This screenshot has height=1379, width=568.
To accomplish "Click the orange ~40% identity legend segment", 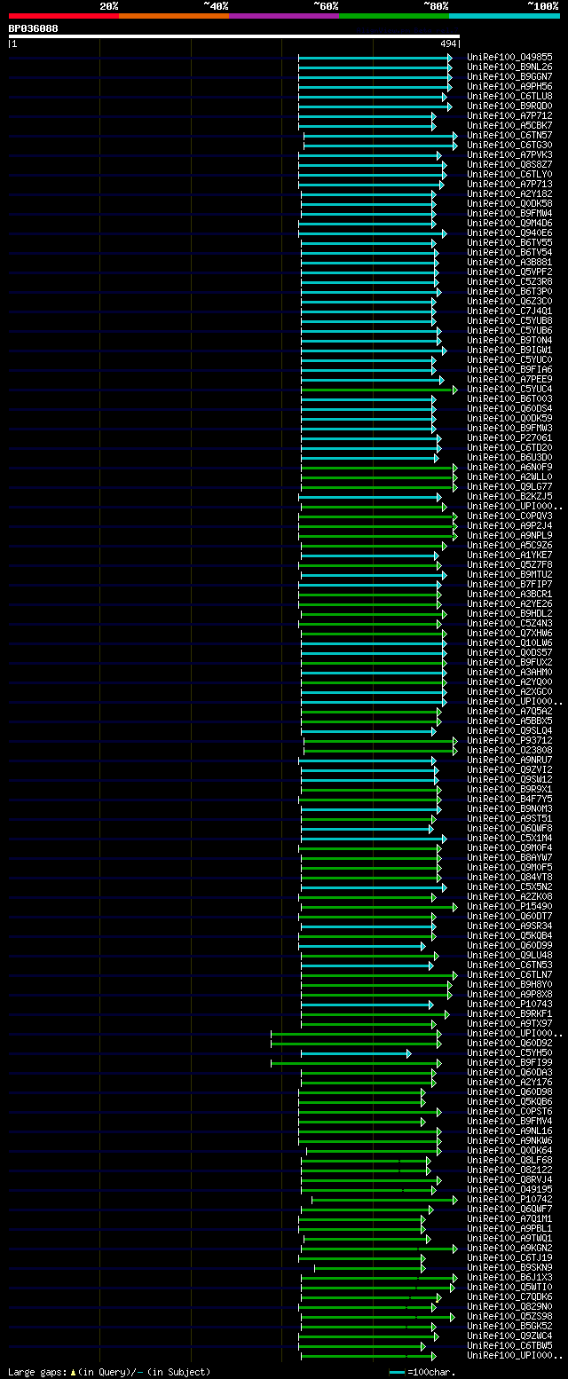I will pos(174,15).
